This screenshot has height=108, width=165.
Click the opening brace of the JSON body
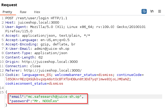click(x=6, y=92)
